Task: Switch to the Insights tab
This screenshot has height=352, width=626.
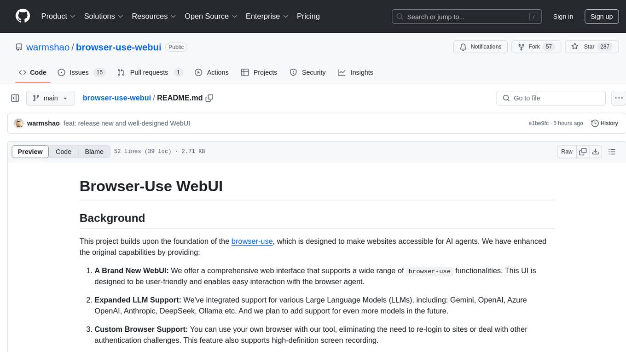Action: [x=355, y=72]
